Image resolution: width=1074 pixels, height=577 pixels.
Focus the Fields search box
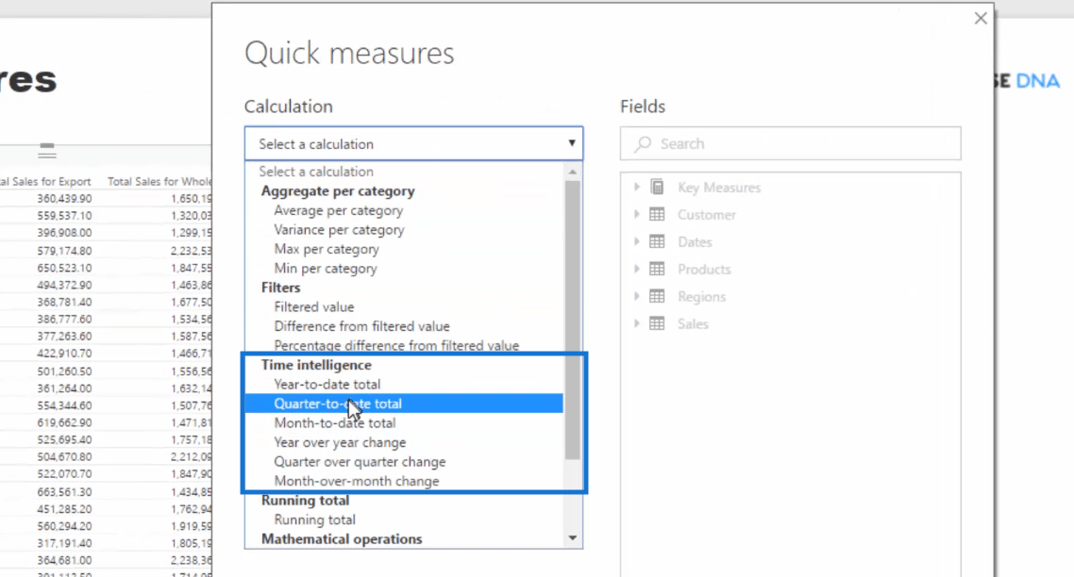(791, 143)
